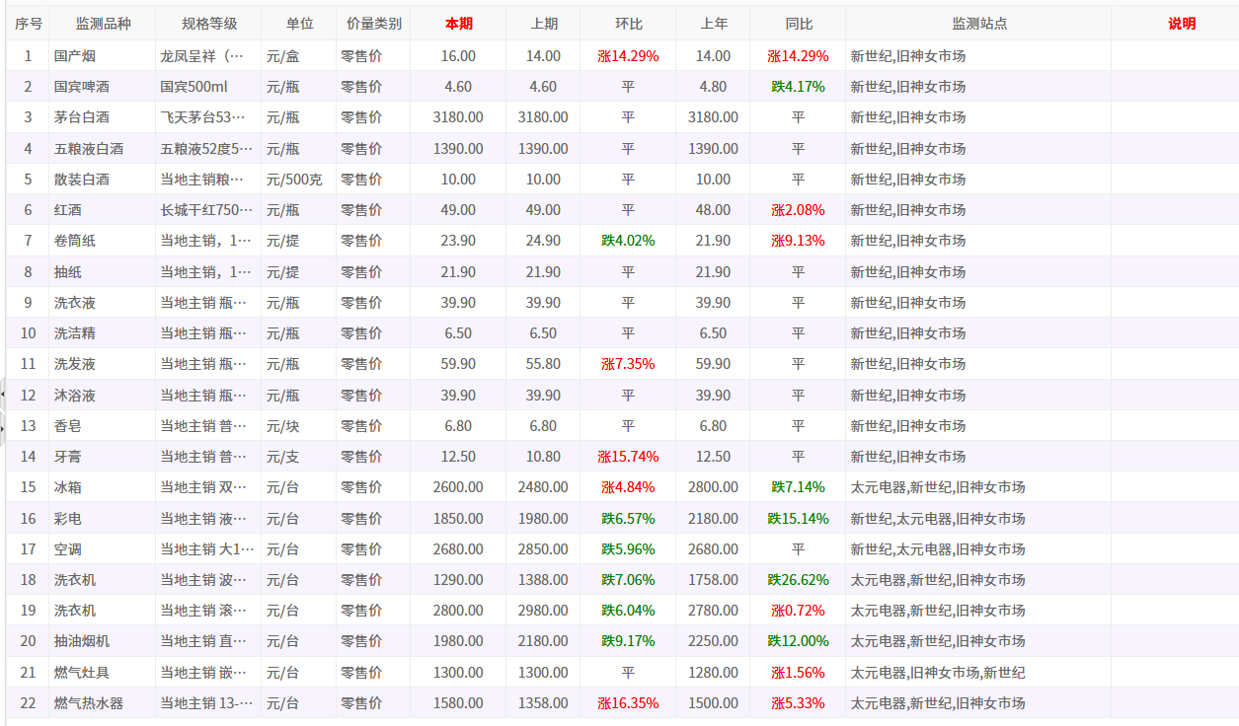
Task: Click the 涨9.13% year-on-year value
Action: point(798,241)
